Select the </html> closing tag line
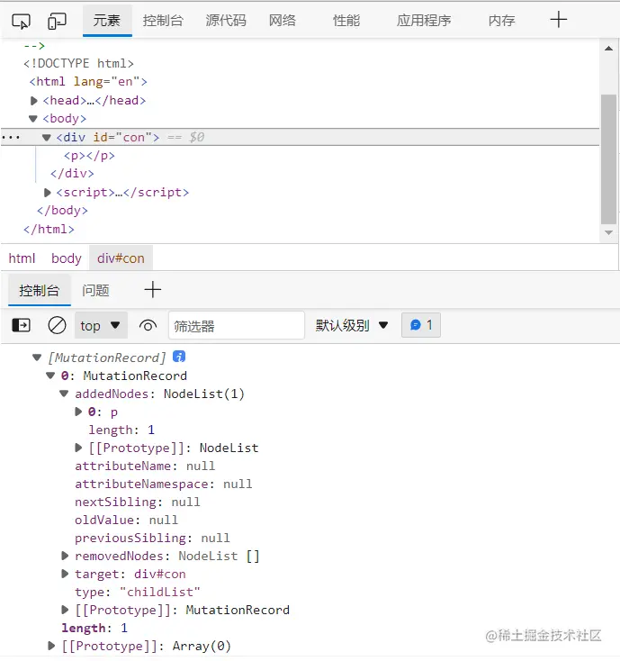 coord(49,229)
